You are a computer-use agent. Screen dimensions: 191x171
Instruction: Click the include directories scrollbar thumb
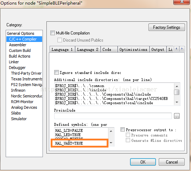pyautogui.click(x=176, y=92)
